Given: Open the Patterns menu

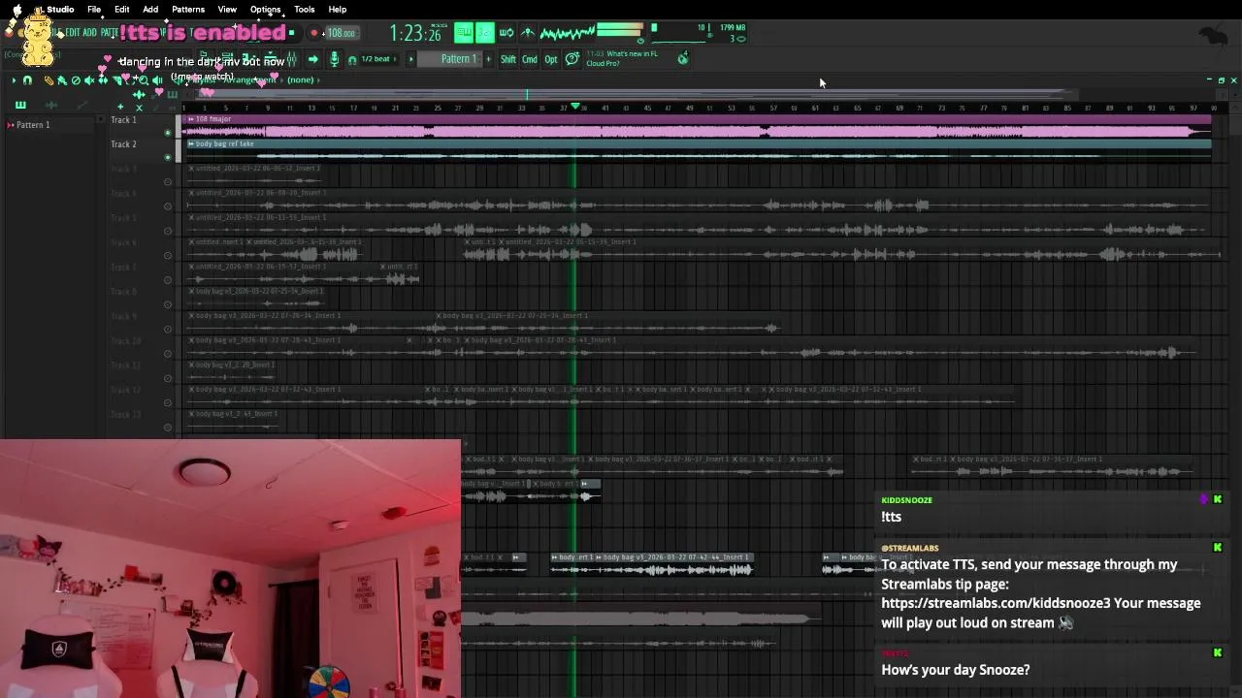Looking at the screenshot, I should 188,10.
